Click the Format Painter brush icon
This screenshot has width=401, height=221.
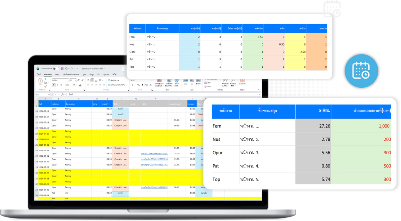(x=46, y=86)
